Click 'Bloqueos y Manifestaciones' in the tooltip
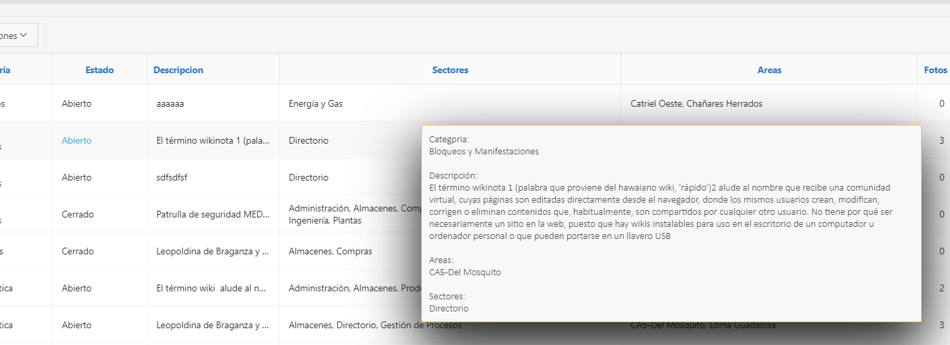Screen dimensions: 950x345 click(484, 151)
